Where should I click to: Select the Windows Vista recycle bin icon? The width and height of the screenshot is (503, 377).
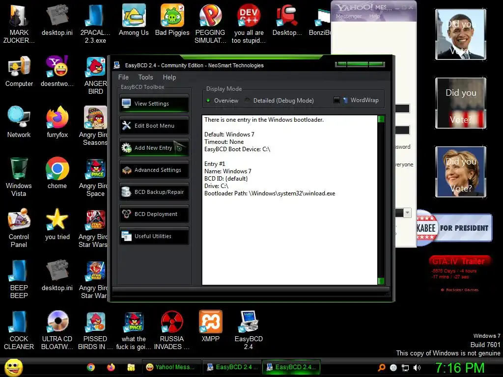pyautogui.click(x=19, y=176)
